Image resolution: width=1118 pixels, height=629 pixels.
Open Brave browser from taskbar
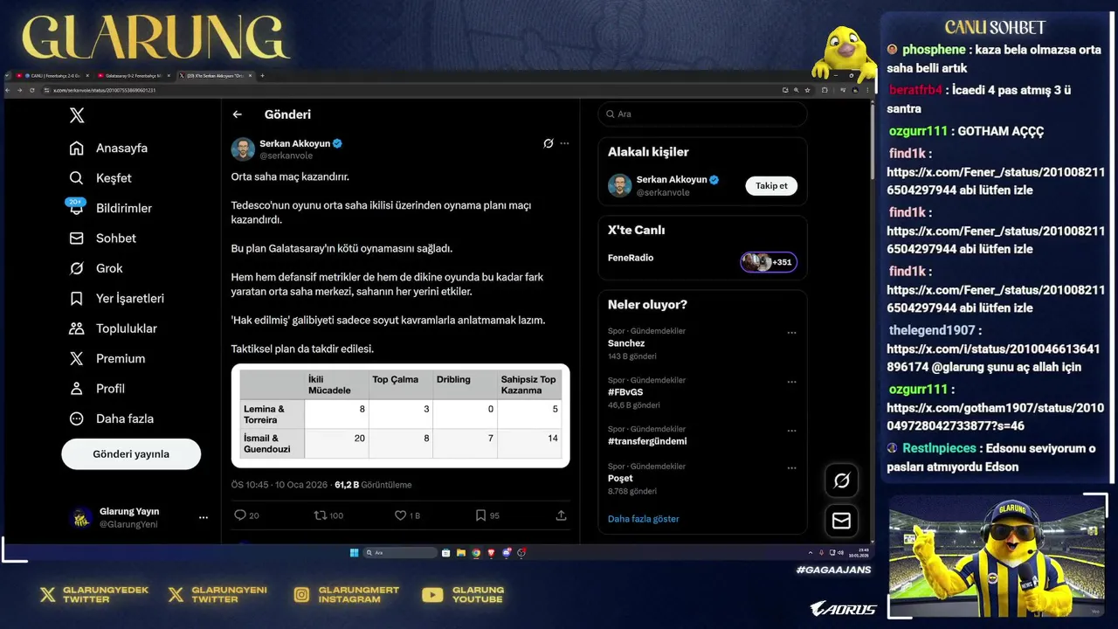(491, 553)
